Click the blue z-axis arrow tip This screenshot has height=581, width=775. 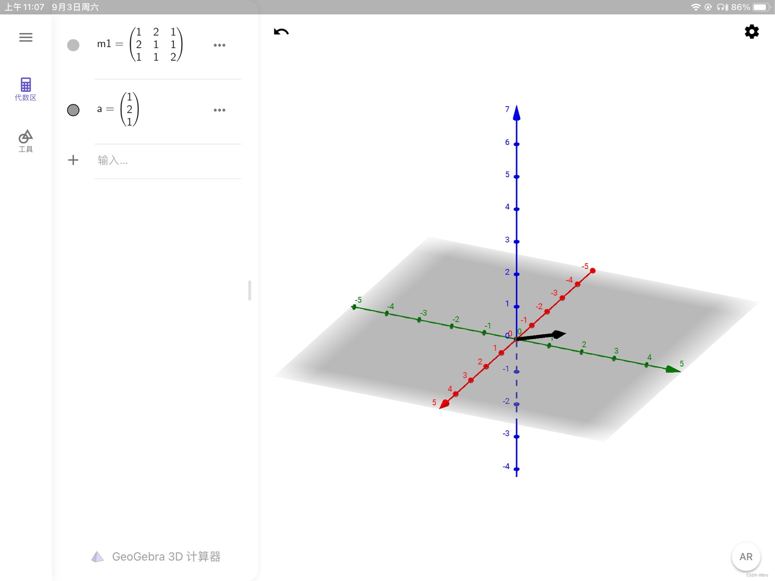coord(516,113)
